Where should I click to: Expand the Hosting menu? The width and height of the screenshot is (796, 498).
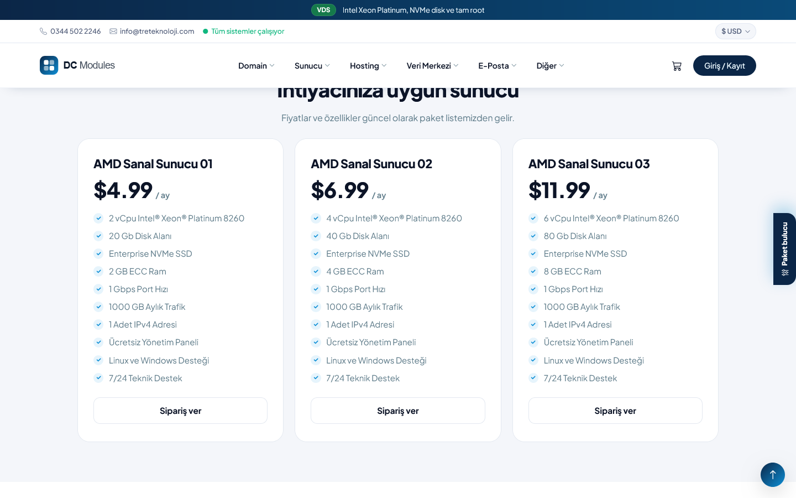368,66
